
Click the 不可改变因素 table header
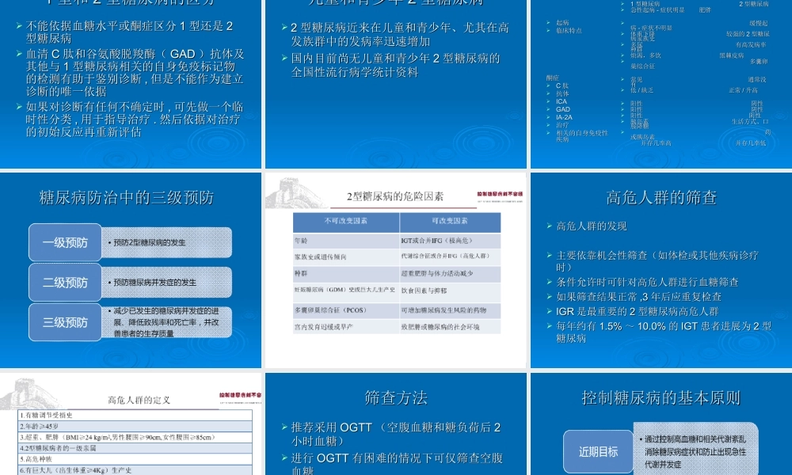[x=347, y=222]
